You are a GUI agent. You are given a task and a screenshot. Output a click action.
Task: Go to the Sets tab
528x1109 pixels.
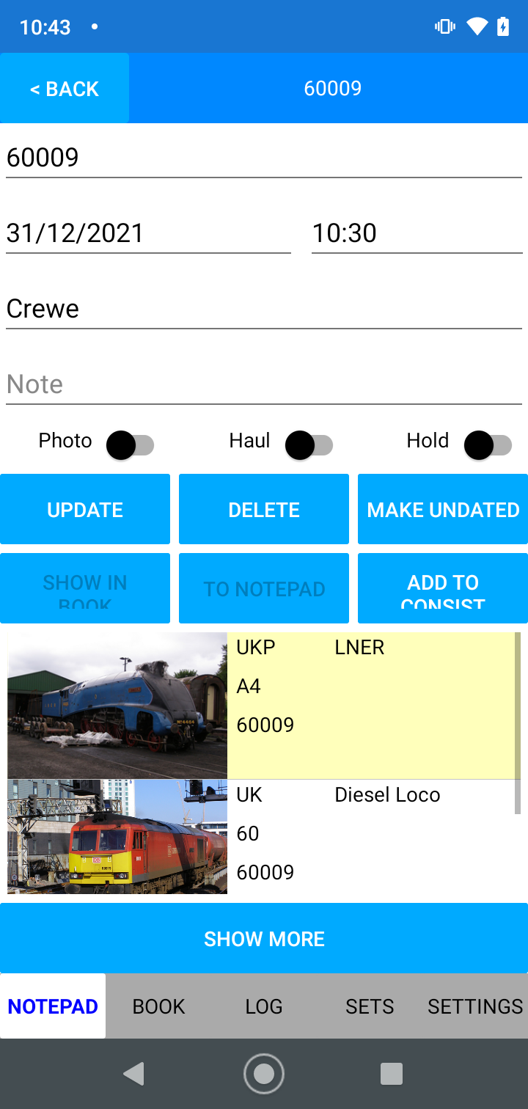[x=370, y=1006]
